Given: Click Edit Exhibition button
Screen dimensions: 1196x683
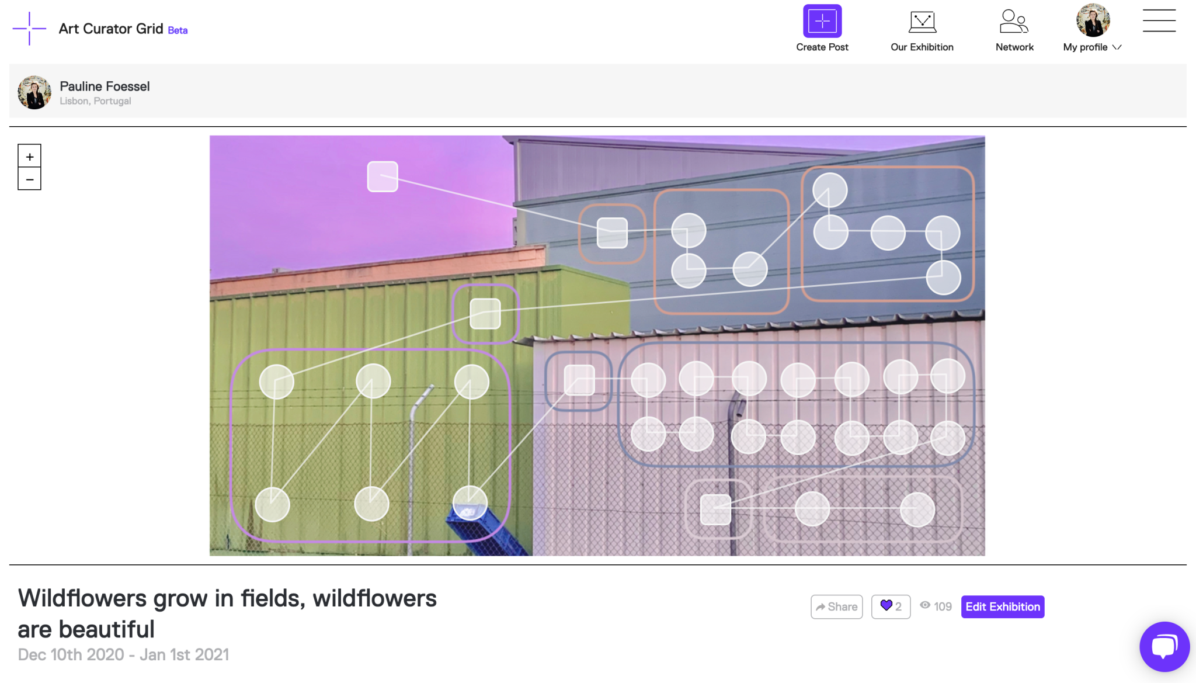Looking at the screenshot, I should point(1002,606).
